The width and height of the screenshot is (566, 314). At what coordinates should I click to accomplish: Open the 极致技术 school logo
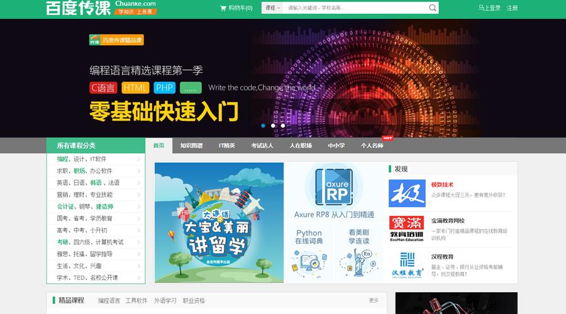coord(407,193)
